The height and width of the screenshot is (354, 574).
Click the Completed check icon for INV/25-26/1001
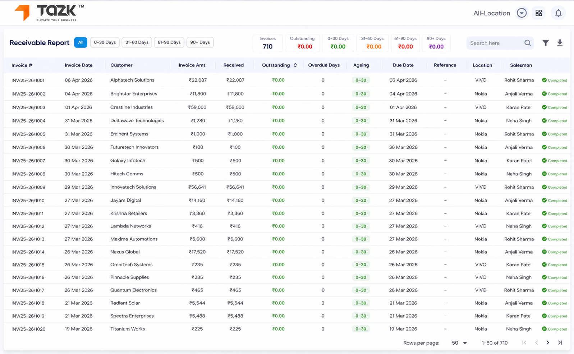[544, 80]
